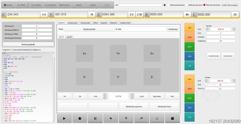The height and width of the screenshot is (124, 241).
Task: Click the Schrittweite button
Action: point(173,29)
